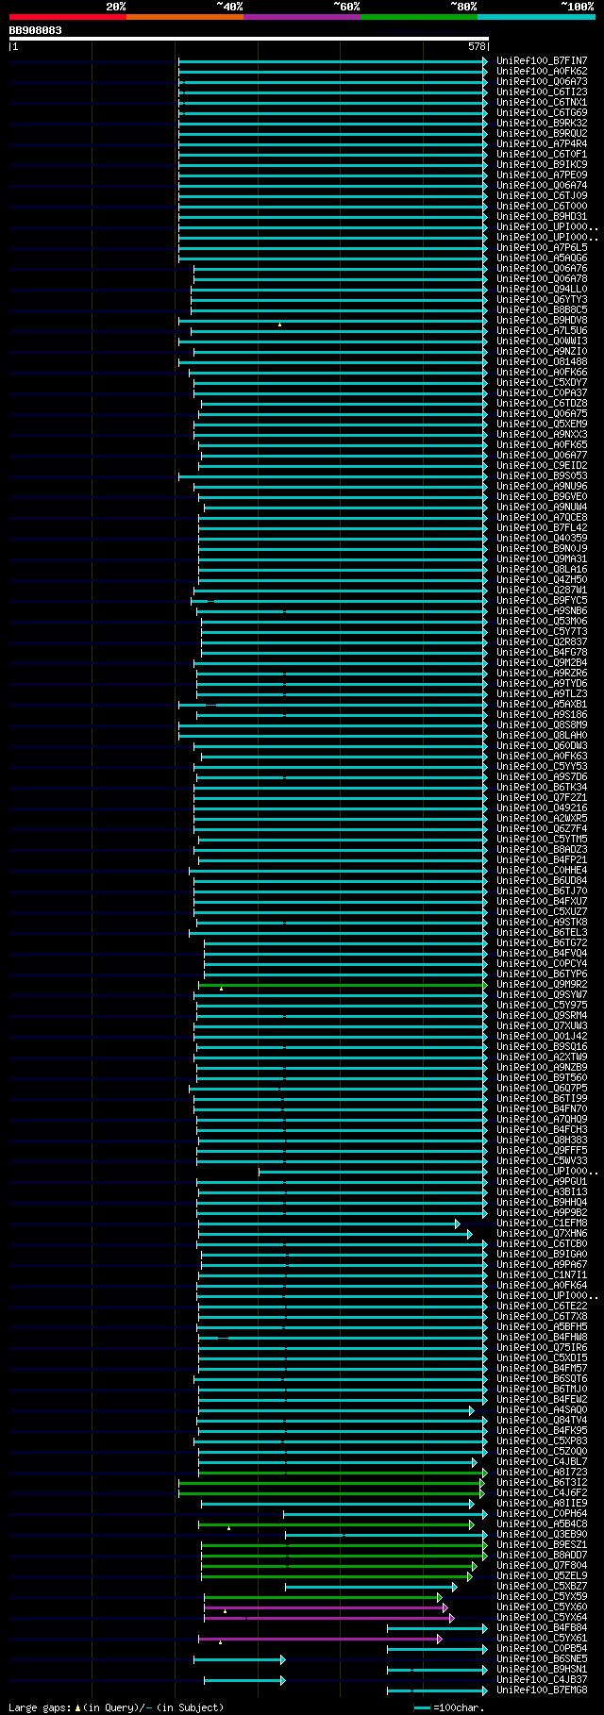
Task: Select hit label UniRef100_B9HD31
Action: point(542,217)
